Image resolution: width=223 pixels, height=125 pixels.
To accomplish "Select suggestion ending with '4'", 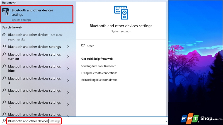I will pos(34,81).
